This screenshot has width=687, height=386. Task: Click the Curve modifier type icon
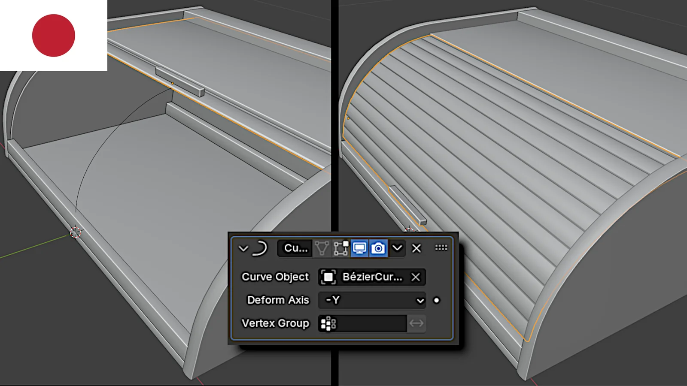click(260, 248)
